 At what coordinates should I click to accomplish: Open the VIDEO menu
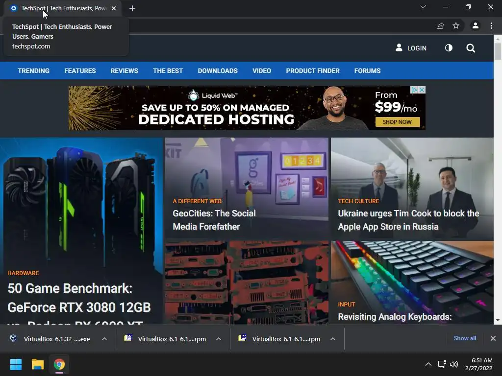(262, 70)
